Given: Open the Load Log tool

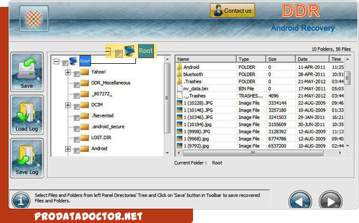Looking at the screenshot, I should [x=27, y=115].
